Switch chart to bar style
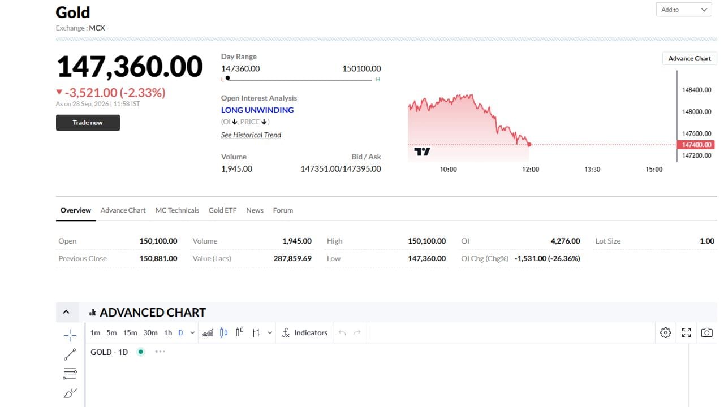724x407 pixels. (256, 333)
